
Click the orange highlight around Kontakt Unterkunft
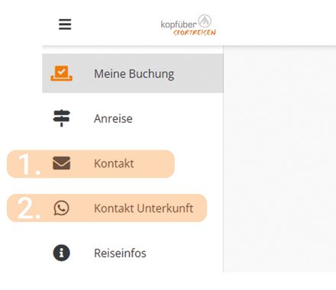click(x=107, y=208)
